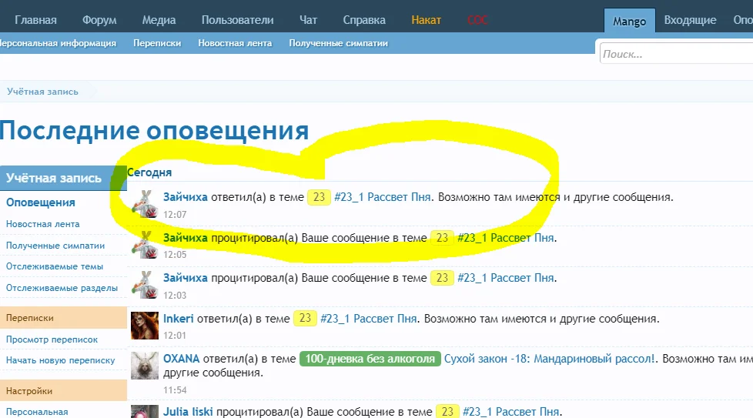Screen dimensions: 753x418
Task: Click the 12:07 timestamp
Action: click(x=175, y=215)
